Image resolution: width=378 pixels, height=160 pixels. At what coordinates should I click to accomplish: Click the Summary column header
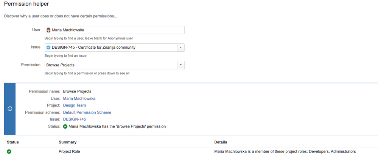pyautogui.click(x=67, y=142)
